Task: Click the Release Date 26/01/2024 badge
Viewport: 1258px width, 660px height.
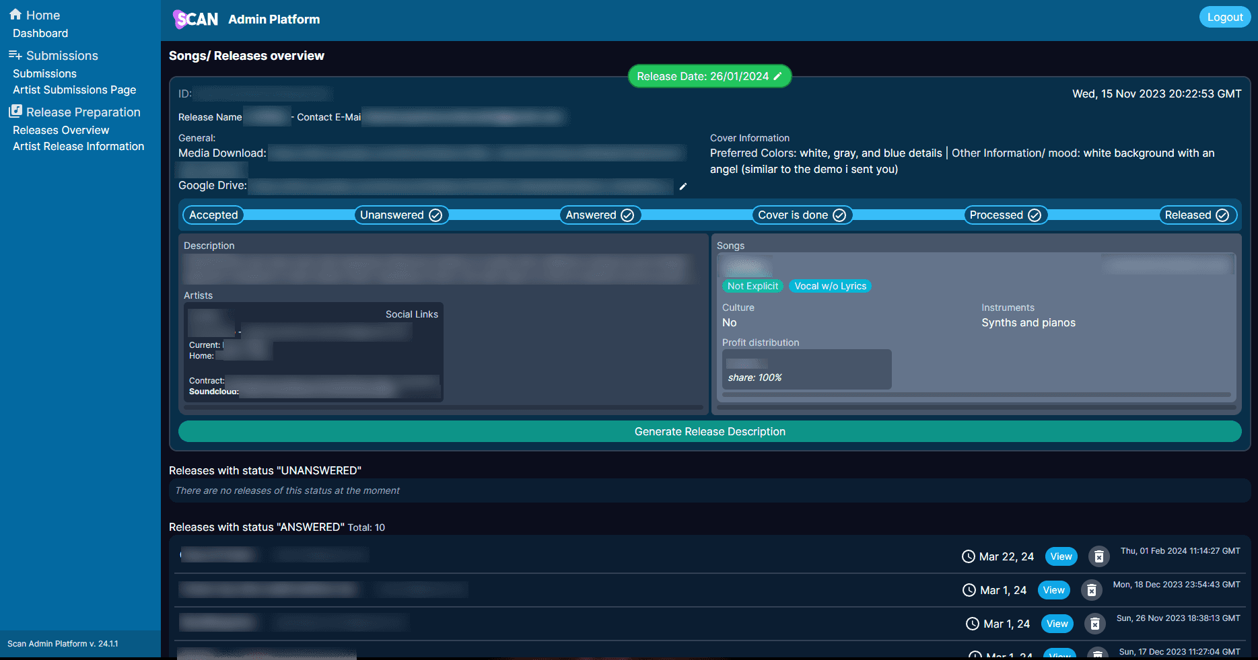Action: [x=709, y=76]
